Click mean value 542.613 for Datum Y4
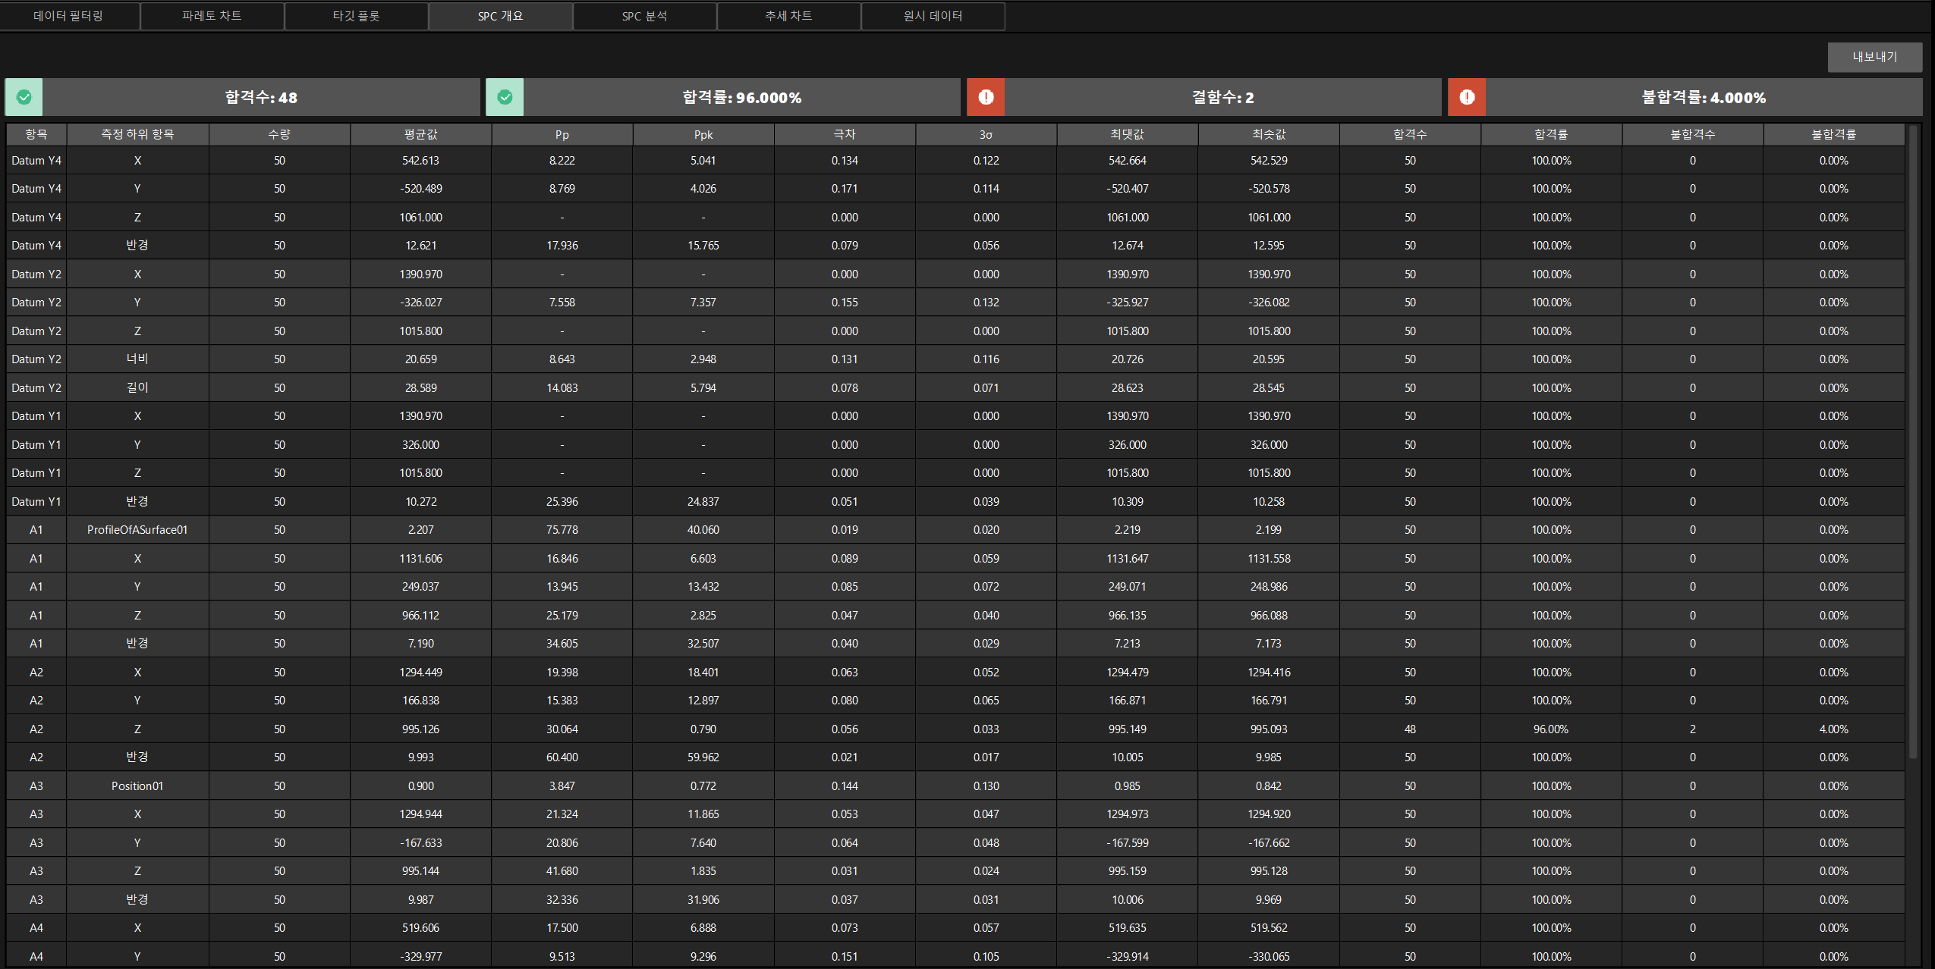1935x969 pixels. pos(421,161)
